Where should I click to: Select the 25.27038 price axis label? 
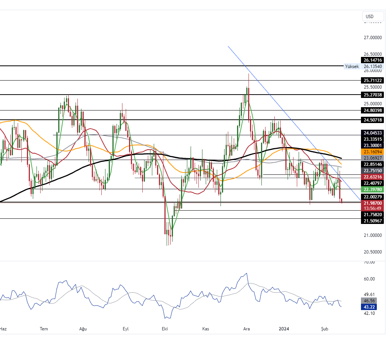click(x=373, y=95)
